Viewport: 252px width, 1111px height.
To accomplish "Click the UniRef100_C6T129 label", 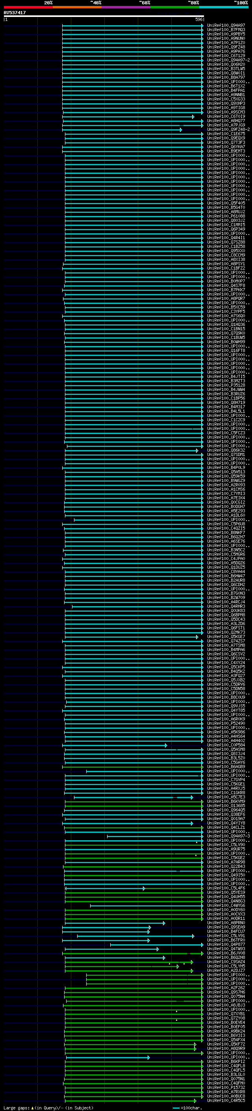I will (226, 56).
